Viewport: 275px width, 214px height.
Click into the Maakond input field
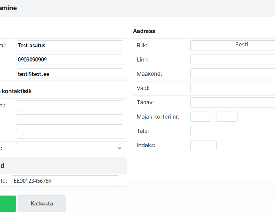tap(233, 74)
